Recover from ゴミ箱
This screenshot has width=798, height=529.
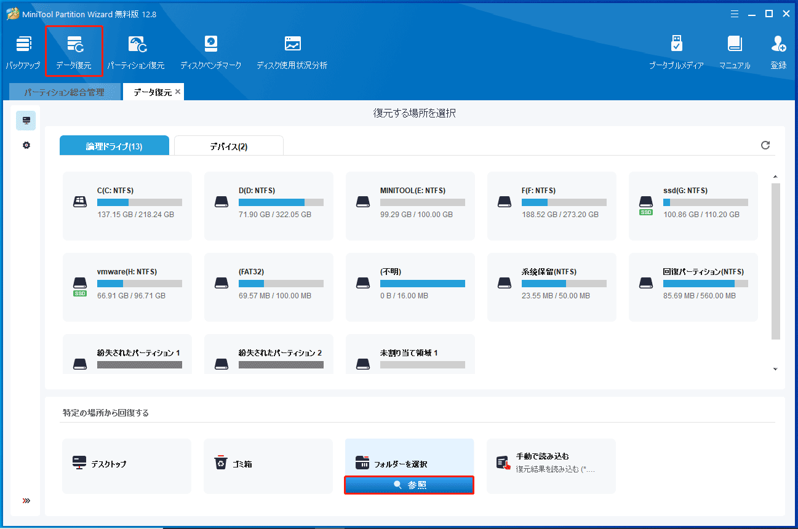click(x=268, y=466)
